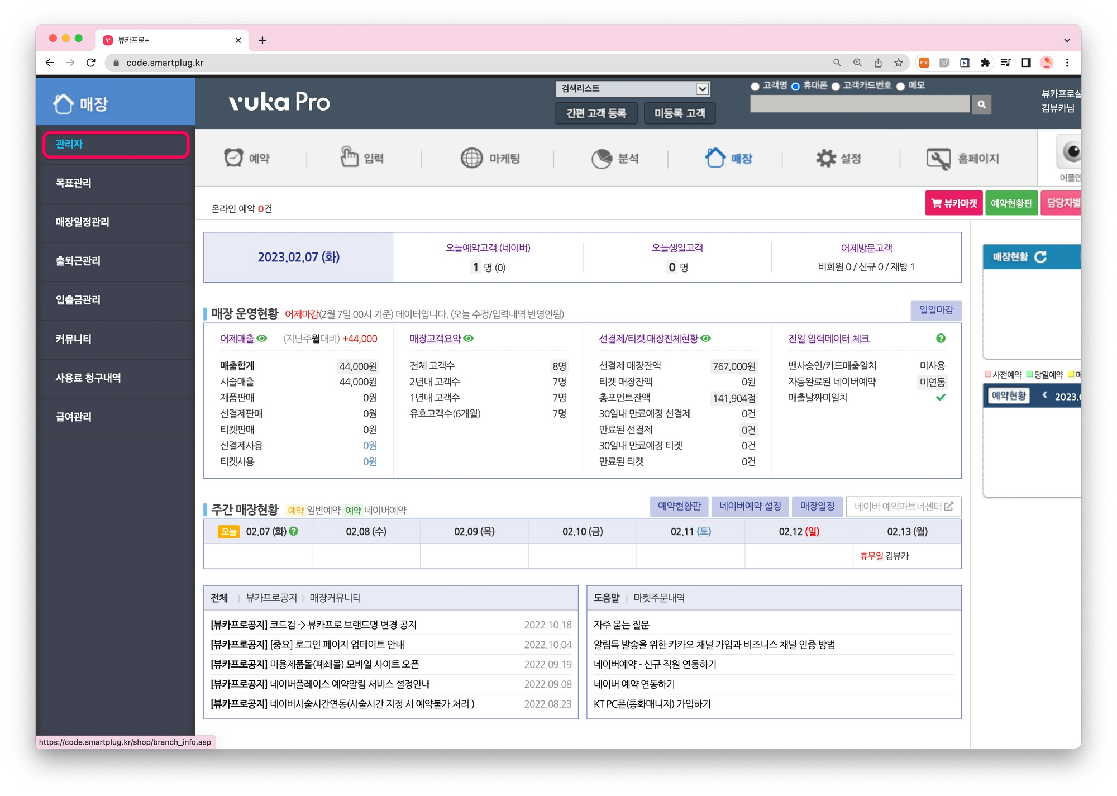Click the 홈페이지 monitor wrench icon
The width and height of the screenshot is (1117, 796).
pos(938,159)
